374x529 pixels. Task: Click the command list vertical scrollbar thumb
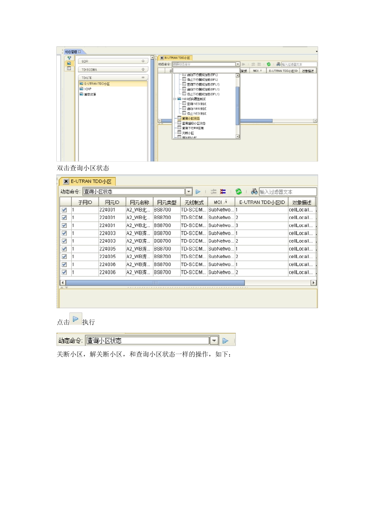pos(237,105)
